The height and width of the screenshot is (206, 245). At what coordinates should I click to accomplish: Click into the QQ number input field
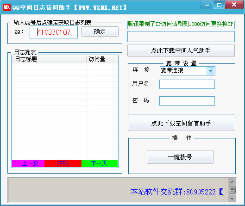[x=54, y=32]
